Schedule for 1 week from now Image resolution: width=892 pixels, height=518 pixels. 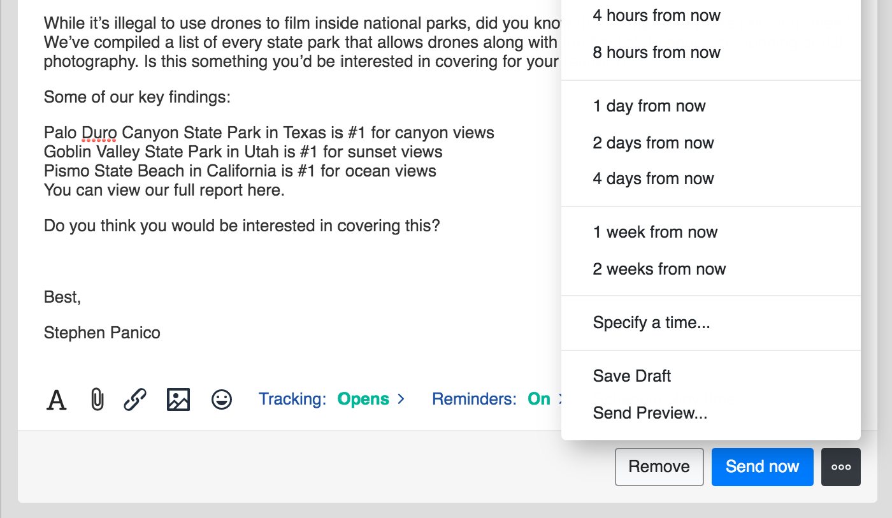coord(655,233)
